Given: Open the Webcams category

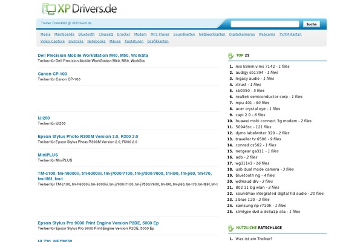Looking at the screenshot, I should [267, 34].
